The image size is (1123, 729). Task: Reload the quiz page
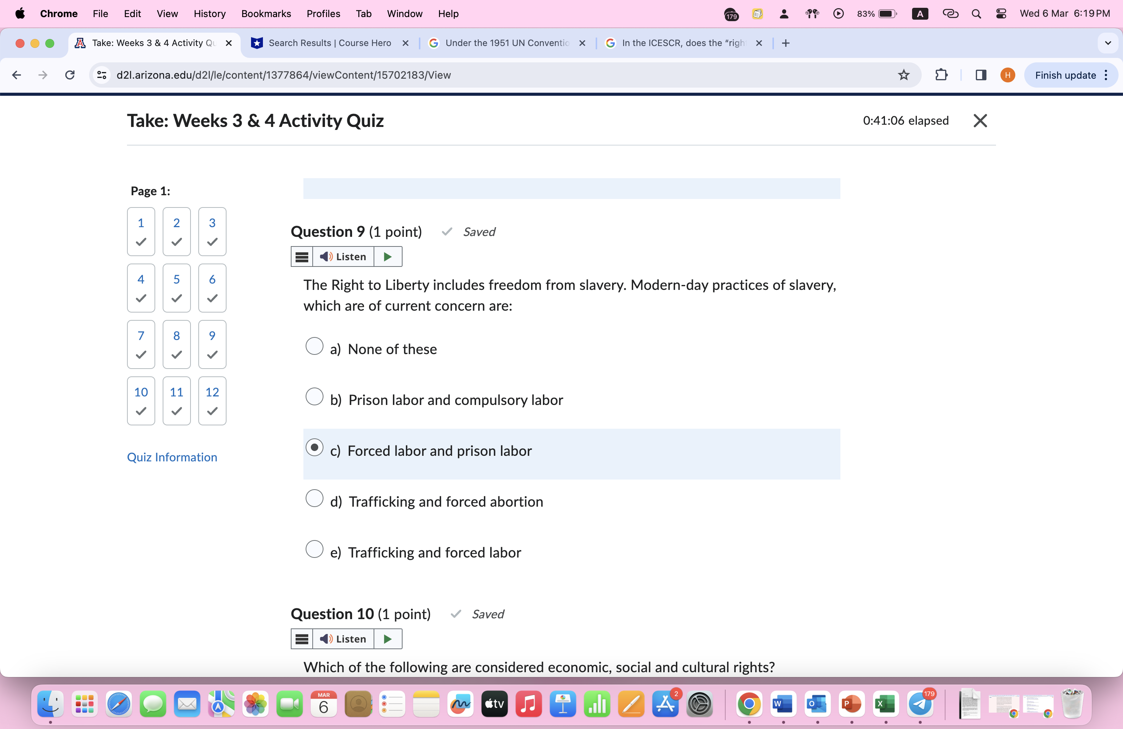(x=70, y=75)
